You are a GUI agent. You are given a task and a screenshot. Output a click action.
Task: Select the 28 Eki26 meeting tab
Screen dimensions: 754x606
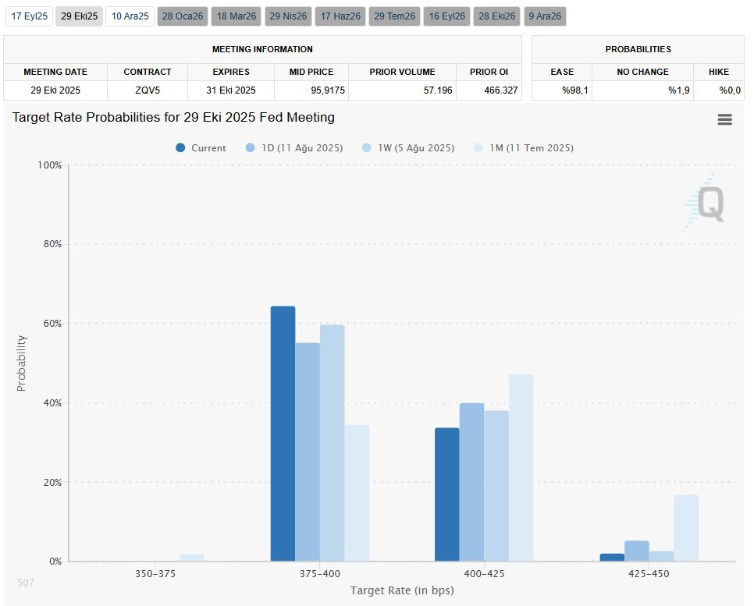(497, 16)
